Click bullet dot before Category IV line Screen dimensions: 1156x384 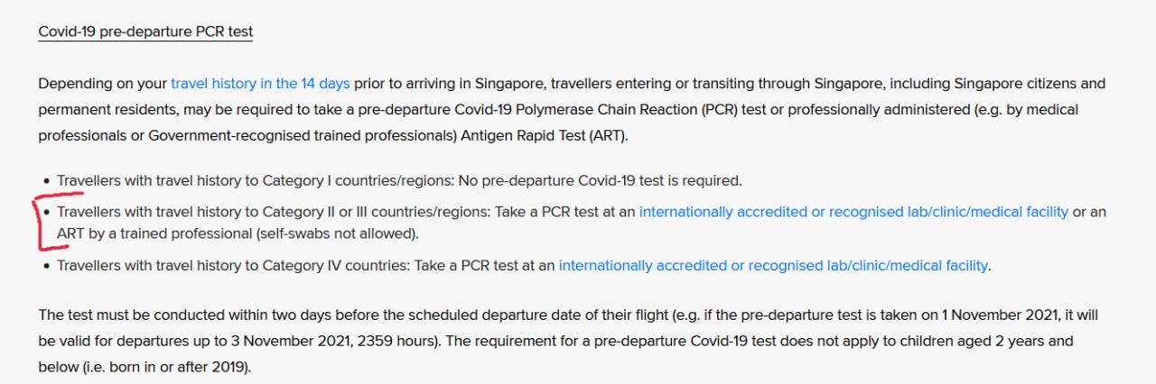click(46, 266)
